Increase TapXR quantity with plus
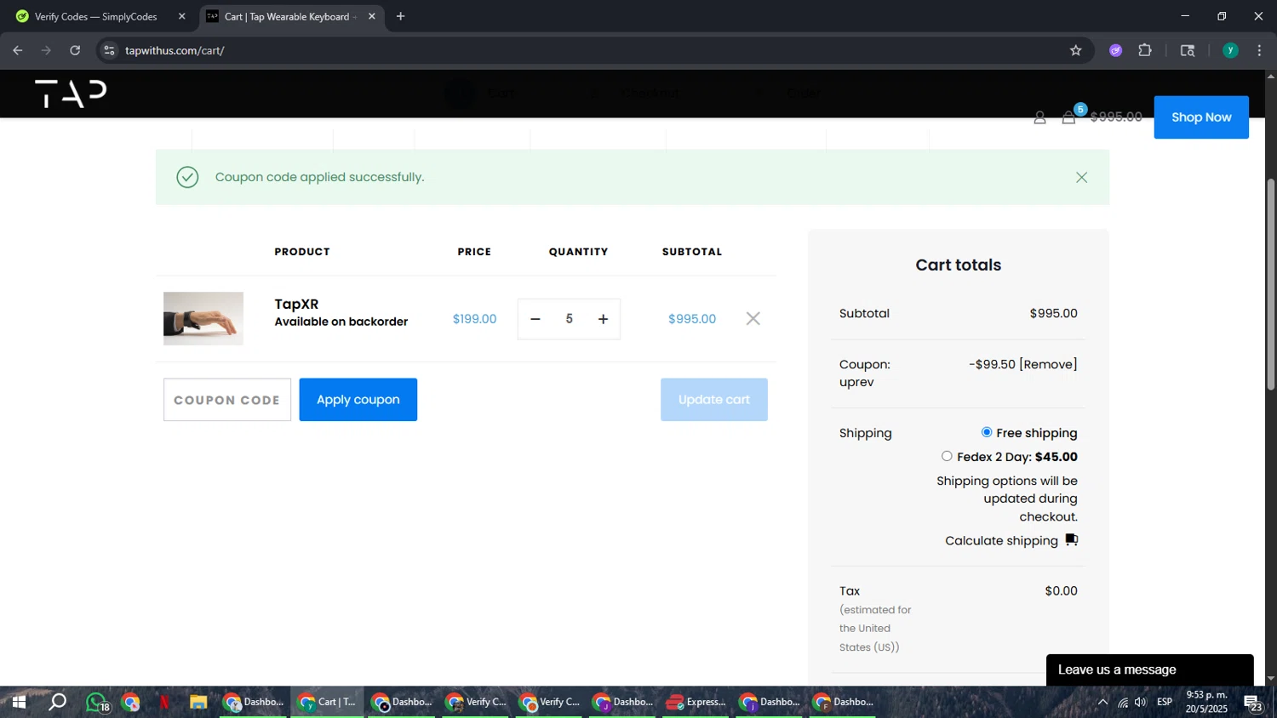This screenshot has height=718, width=1277. coord(603,319)
